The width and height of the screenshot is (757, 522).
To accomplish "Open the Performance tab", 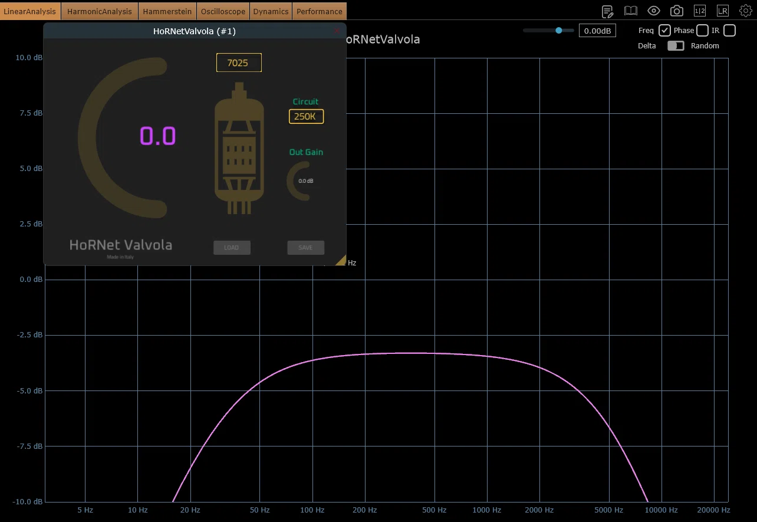I will pyautogui.click(x=320, y=11).
